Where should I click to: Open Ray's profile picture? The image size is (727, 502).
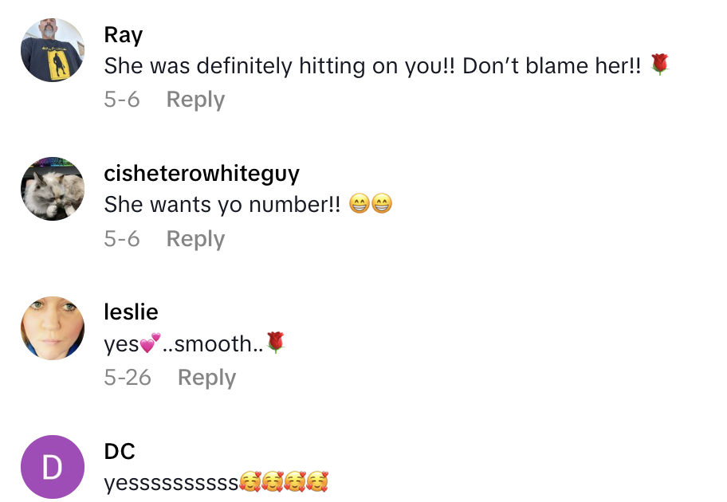click(x=53, y=50)
